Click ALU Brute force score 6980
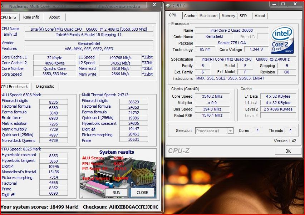 pyautogui.click(x=54, y=118)
